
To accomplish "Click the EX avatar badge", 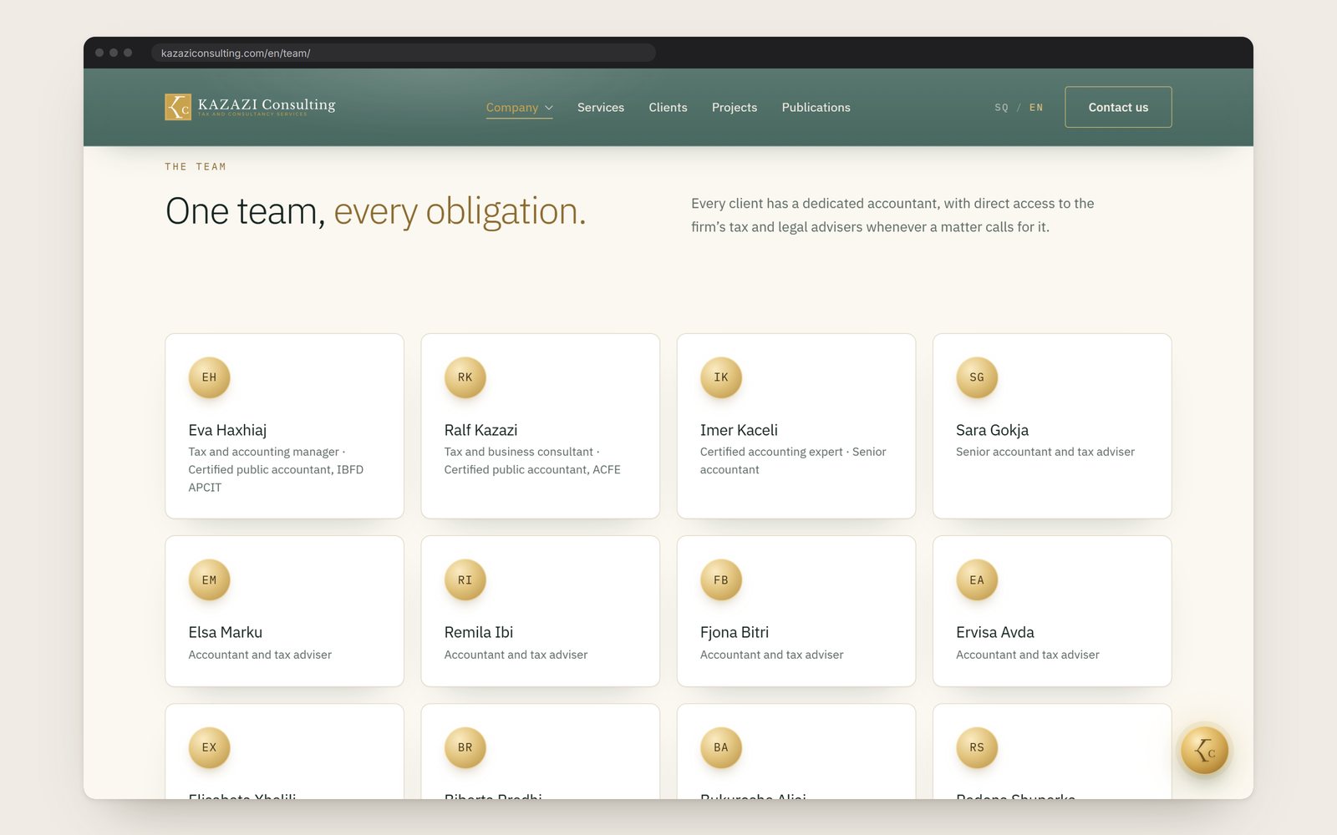I will pyautogui.click(x=209, y=747).
